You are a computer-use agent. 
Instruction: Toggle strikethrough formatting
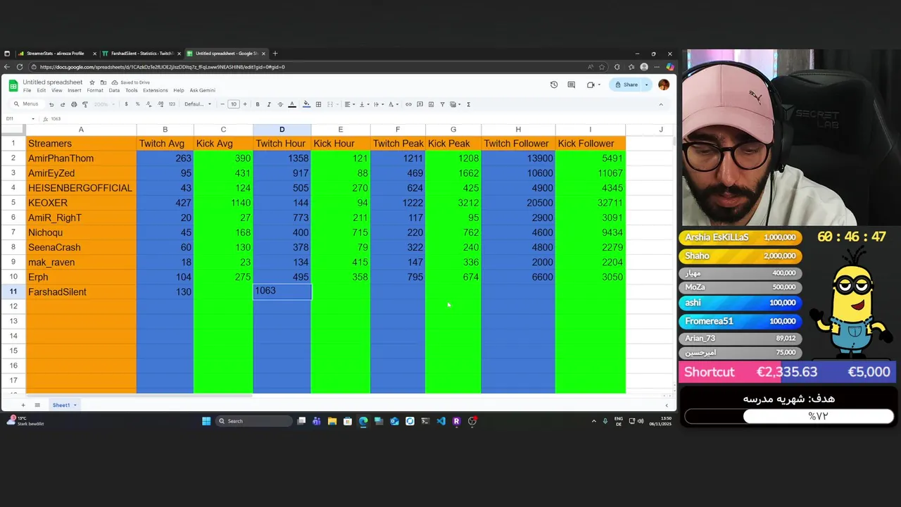pyautogui.click(x=280, y=104)
